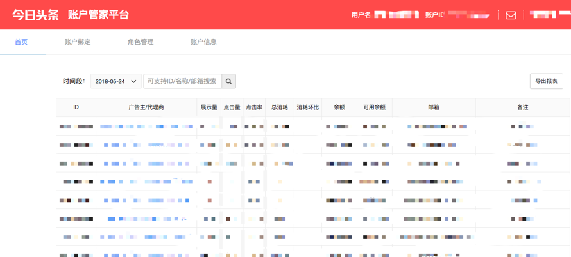Click the 点击率 column header

point(254,107)
